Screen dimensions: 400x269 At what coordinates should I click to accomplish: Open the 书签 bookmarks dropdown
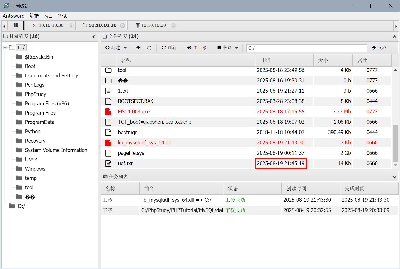[x=228, y=48]
